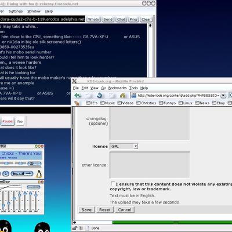The height and width of the screenshot is (232, 232).
Task: Check the copyright agreement checkbox
Action: [113, 183]
